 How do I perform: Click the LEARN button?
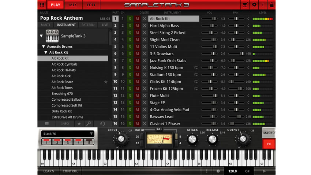click(x=49, y=171)
